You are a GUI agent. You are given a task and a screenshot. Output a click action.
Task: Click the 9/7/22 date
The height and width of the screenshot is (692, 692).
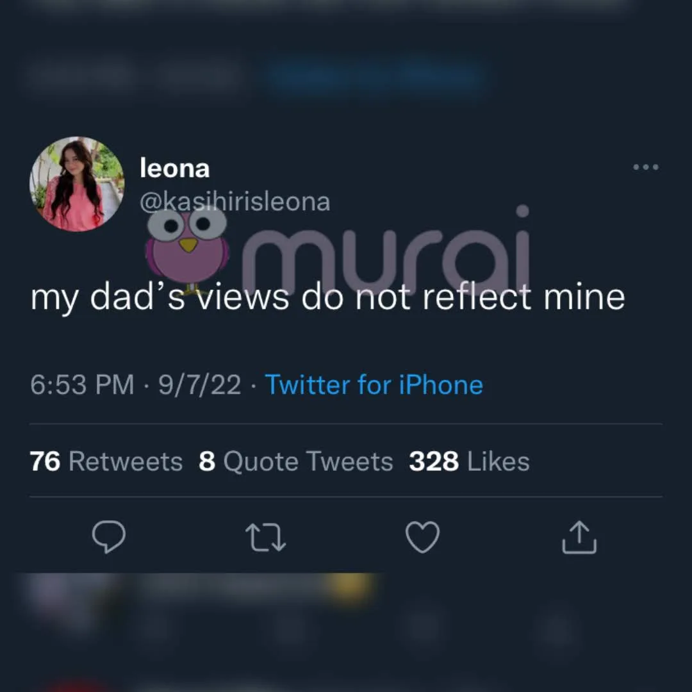[199, 385]
